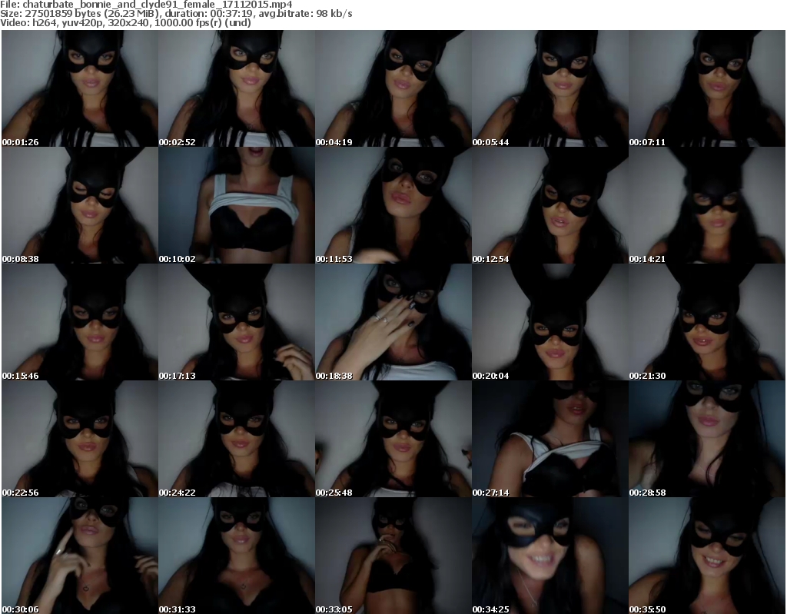
Task: Click the Video h264 codec info line
Action: (x=125, y=22)
